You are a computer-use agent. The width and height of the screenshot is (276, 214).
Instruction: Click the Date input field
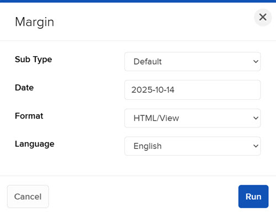pos(193,90)
